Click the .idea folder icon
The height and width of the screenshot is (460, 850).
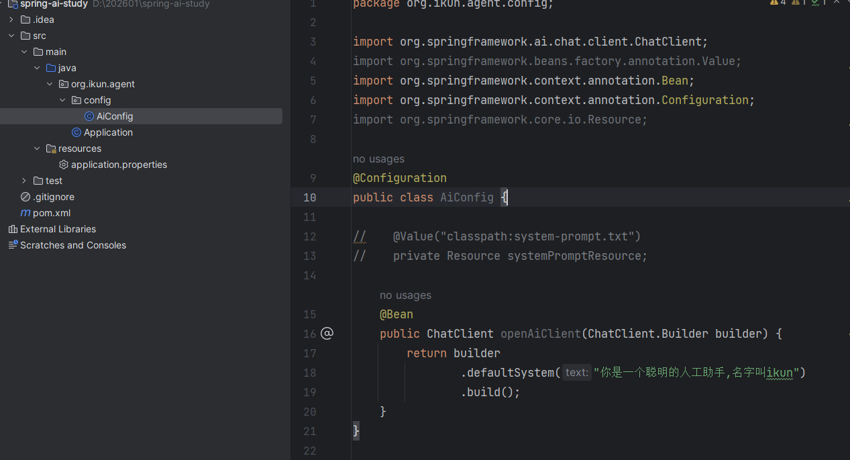(x=25, y=19)
